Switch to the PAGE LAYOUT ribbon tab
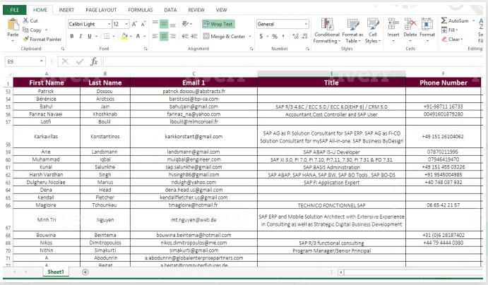This screenshot has height=285, width=488. click(x=101, y=11)
